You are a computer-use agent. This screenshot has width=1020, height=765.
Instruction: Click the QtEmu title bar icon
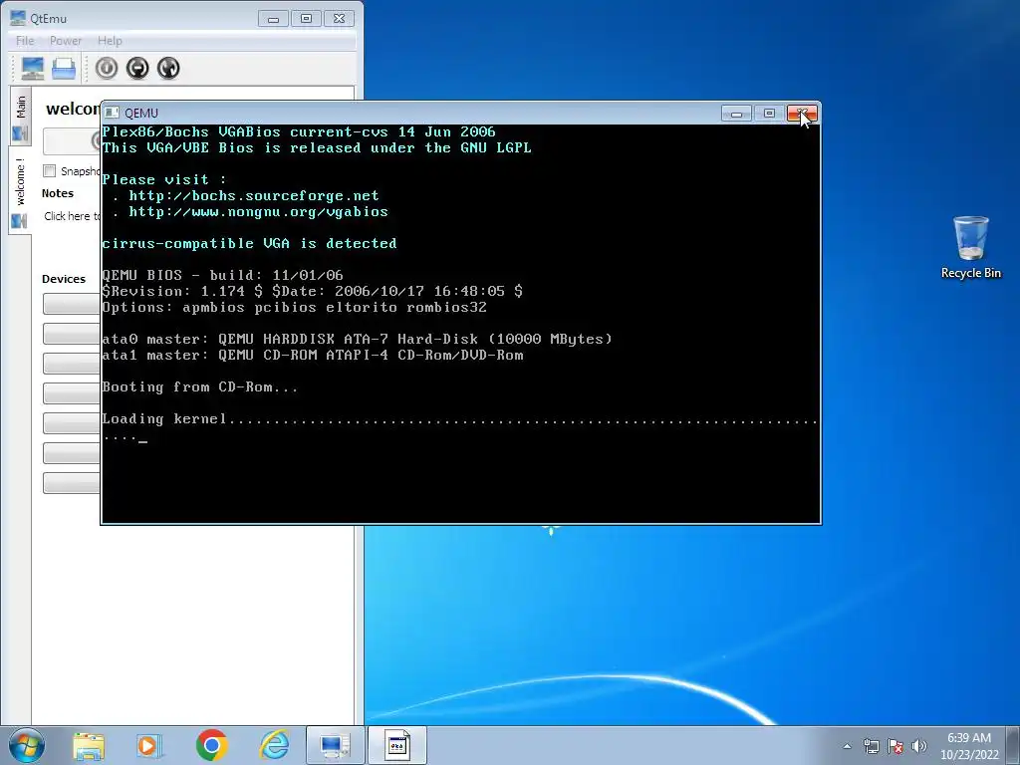(x=18, y=18)
